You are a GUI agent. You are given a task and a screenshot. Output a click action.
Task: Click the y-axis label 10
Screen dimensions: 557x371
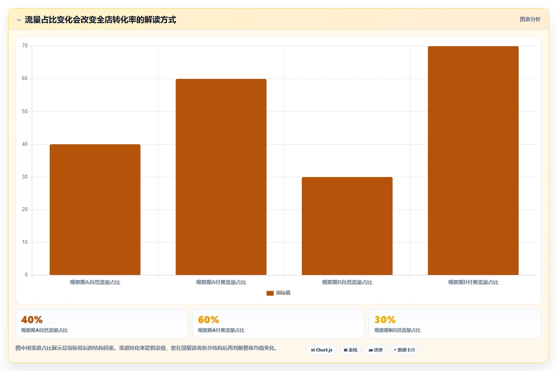[x=25, y=242]
